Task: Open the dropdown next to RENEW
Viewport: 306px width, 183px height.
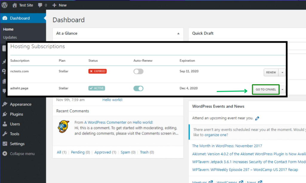Action: point(282,72)
